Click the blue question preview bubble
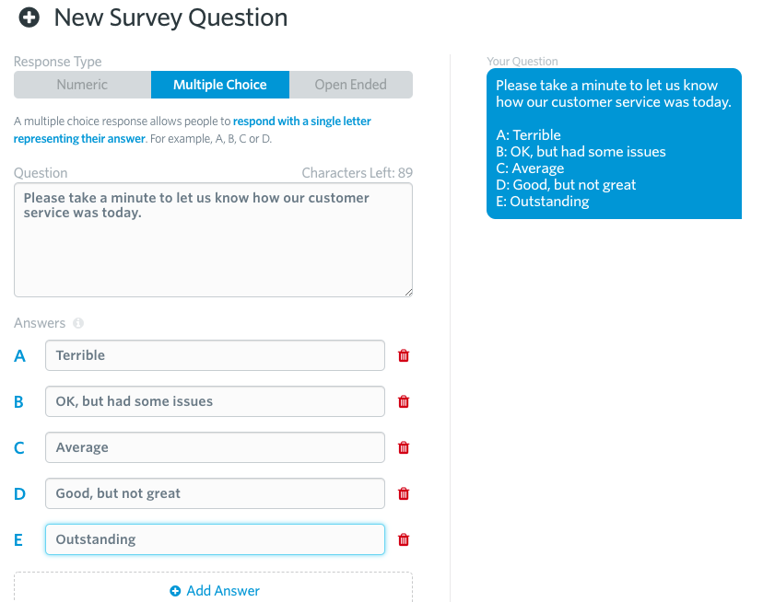 (x=614, y=144)
